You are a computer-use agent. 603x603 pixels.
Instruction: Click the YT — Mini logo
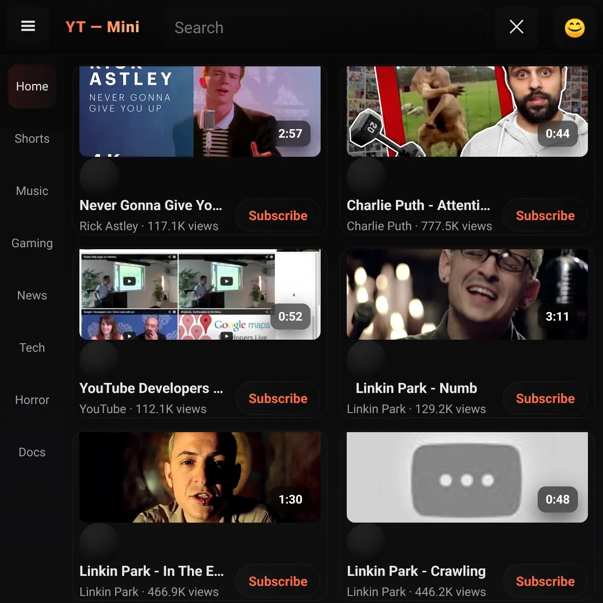103,27
